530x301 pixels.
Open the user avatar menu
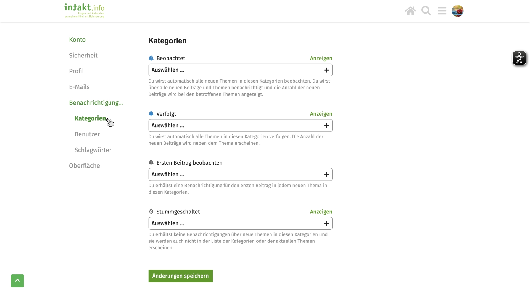point(457,11)
